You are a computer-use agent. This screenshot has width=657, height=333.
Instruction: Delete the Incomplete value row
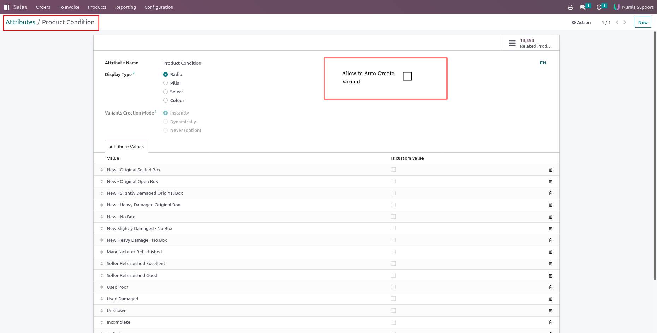(550, 322)
